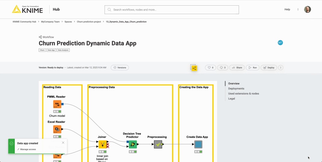Screen dimensions: 322x162
Task: Close the Data app created notification
Action: pos(63,143)
